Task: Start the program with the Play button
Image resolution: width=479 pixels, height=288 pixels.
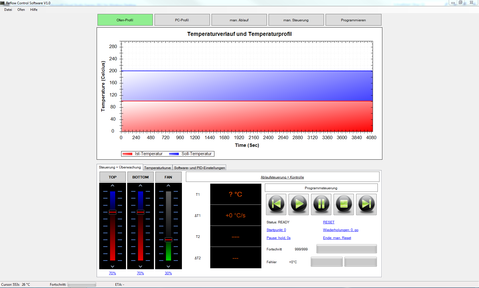Action: (x=299, y=204)
